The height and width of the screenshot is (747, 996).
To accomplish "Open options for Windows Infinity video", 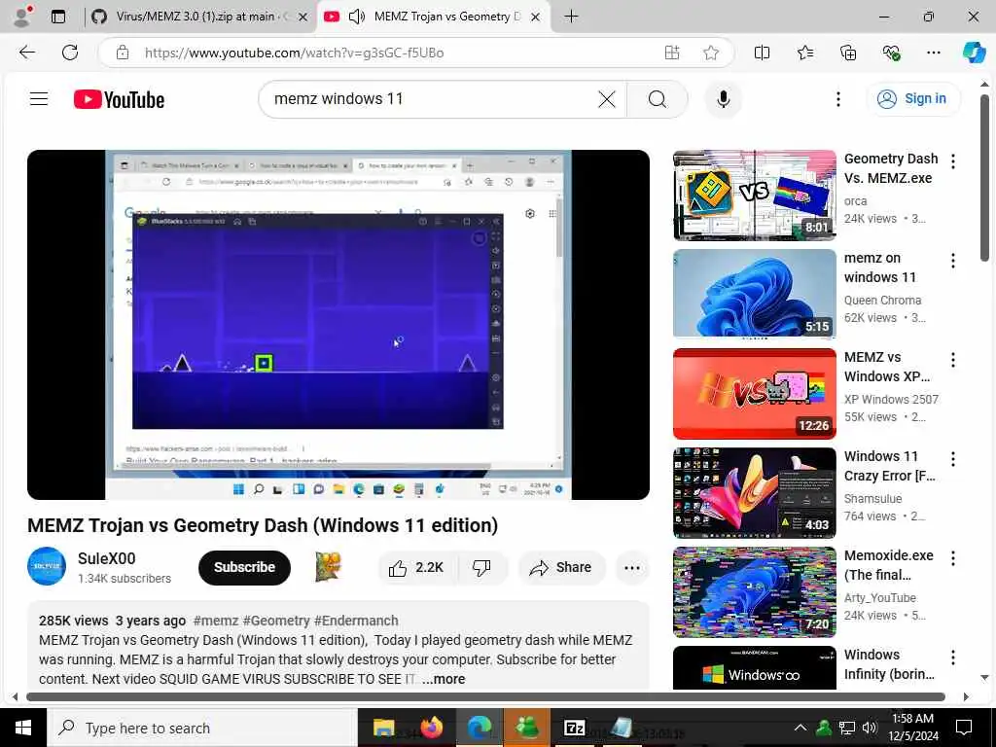I will coord(953,658).
